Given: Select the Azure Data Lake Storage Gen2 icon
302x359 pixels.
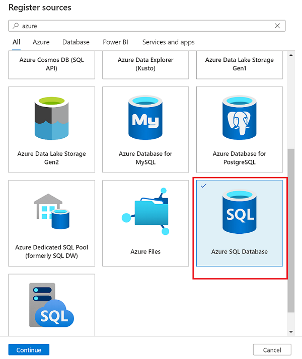Looking at the screenshot, I should (x=51, y=118).
